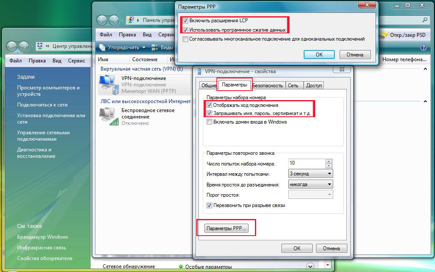Viewport: 435px width, 272px height.
Task: Expand the Сетевое обнаружение chevron
Action: [x=310, y=266]
